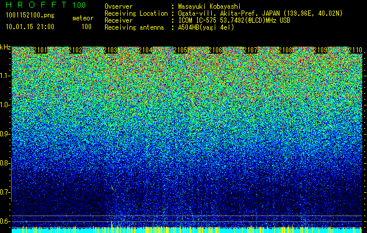
Task: Click time marker 2107
Action: 250,50
